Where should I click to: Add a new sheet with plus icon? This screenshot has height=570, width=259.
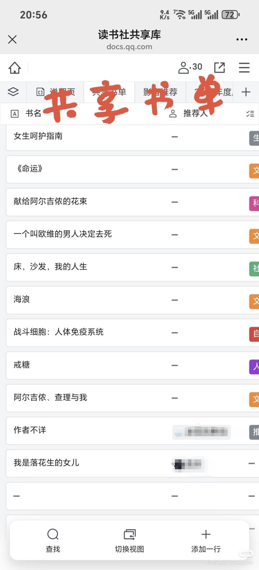(246, 92)
